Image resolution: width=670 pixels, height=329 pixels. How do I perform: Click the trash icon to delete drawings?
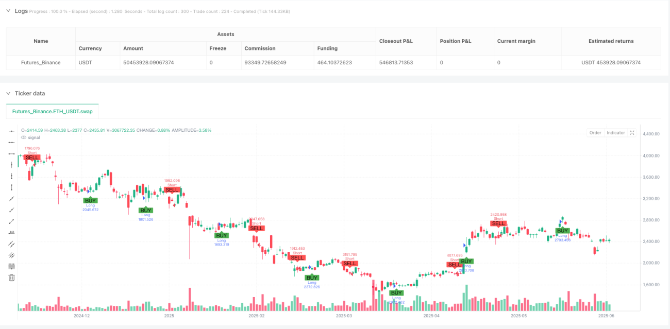pos(11,278)
